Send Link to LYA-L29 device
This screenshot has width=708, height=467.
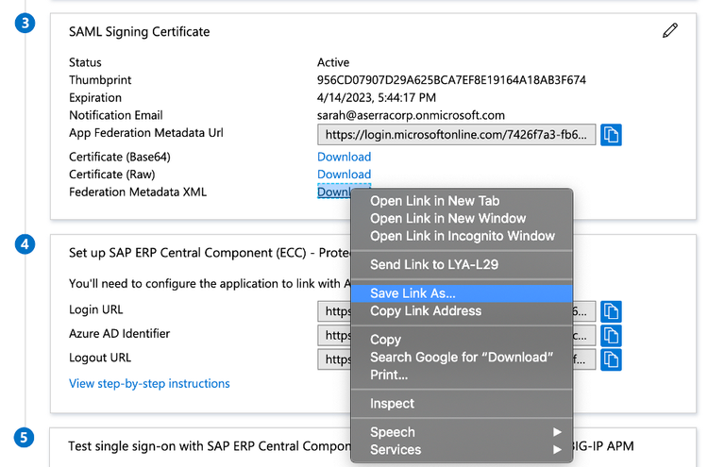click(433, 265)
